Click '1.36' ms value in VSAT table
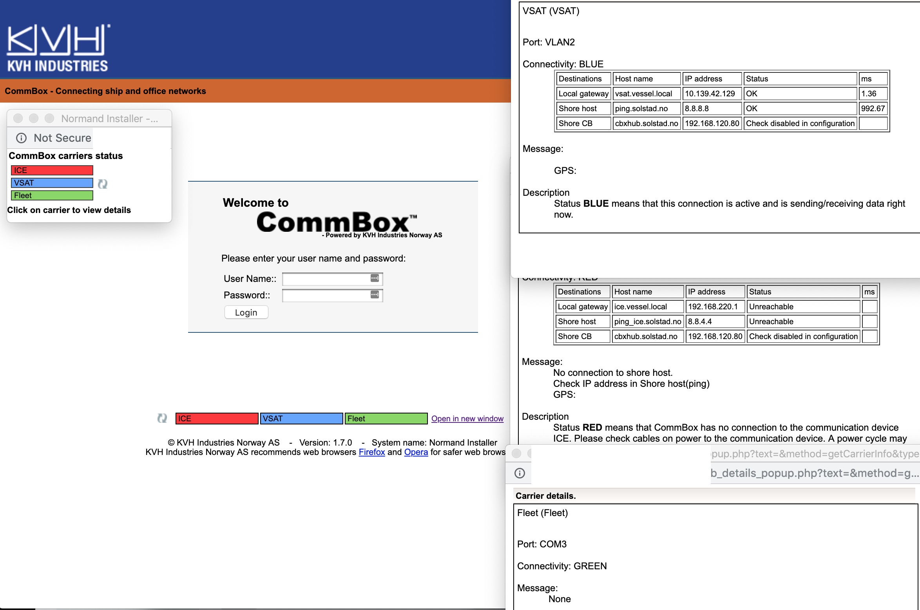The image size is (920, 610). coord(873,94)
